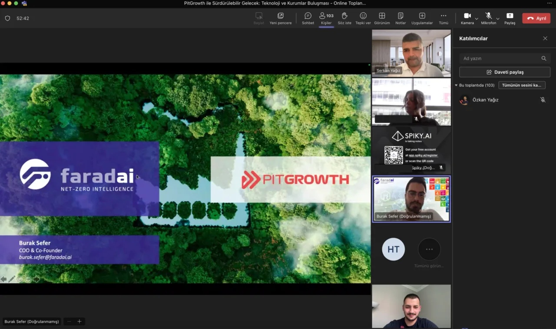Toggle the Kamera on or off
Viewport: 556px width, 329px height.
tap(467, 18)
